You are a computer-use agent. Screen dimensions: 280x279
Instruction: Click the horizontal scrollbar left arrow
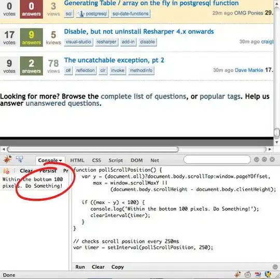[4, 149]
